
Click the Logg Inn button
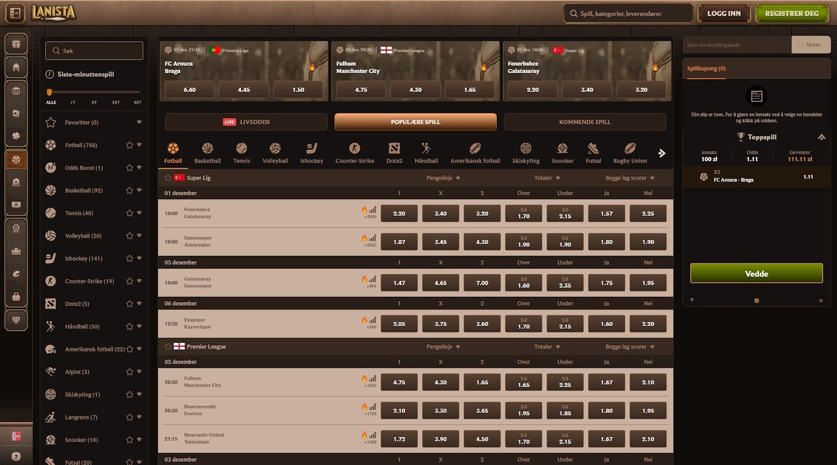(723, 14)
